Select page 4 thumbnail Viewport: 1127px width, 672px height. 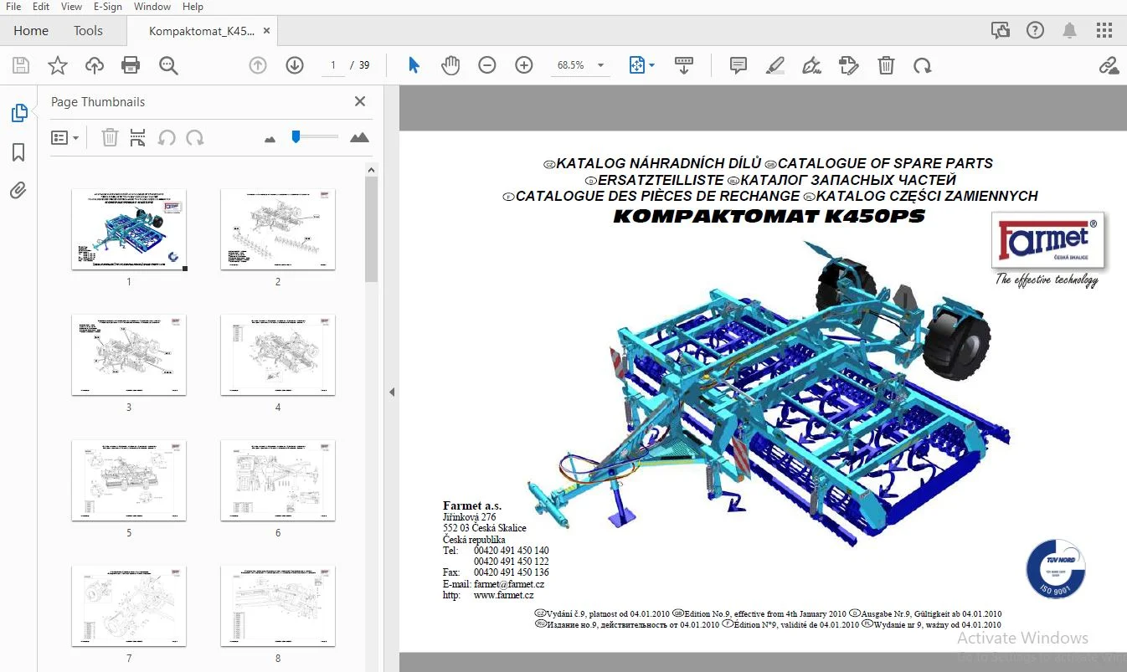(278, 355)
